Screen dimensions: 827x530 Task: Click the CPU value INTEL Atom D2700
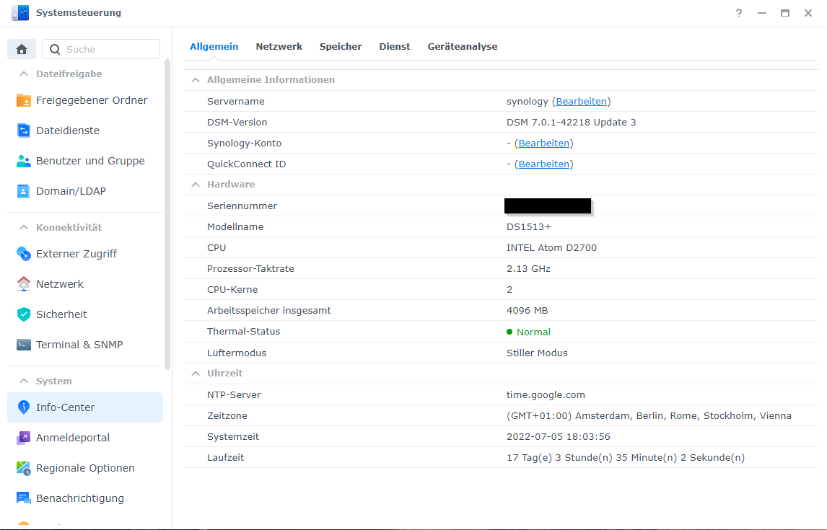pyautogui.click(x=551, y=247)
